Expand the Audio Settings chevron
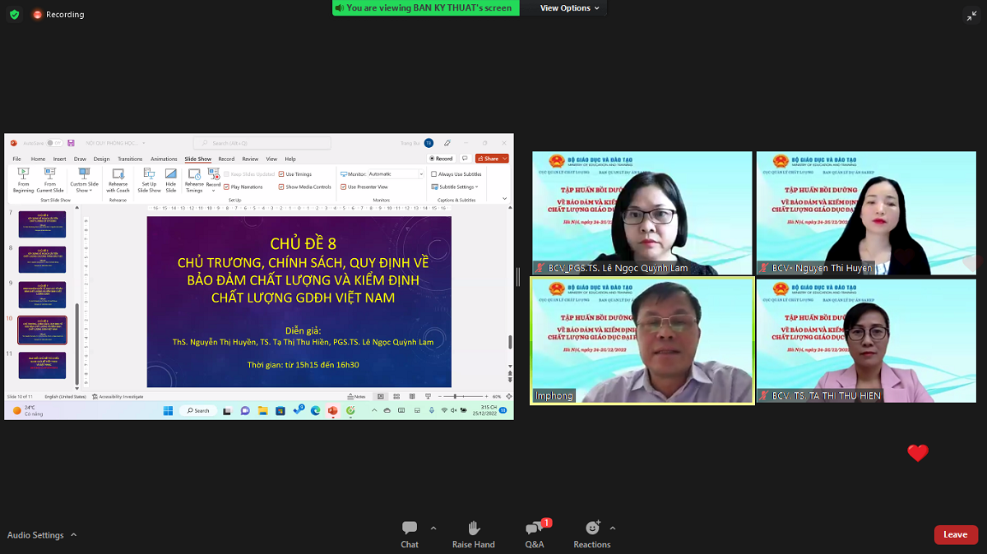Image resolution: width=987 pixels, height=554 pixels. pos(73,535)
